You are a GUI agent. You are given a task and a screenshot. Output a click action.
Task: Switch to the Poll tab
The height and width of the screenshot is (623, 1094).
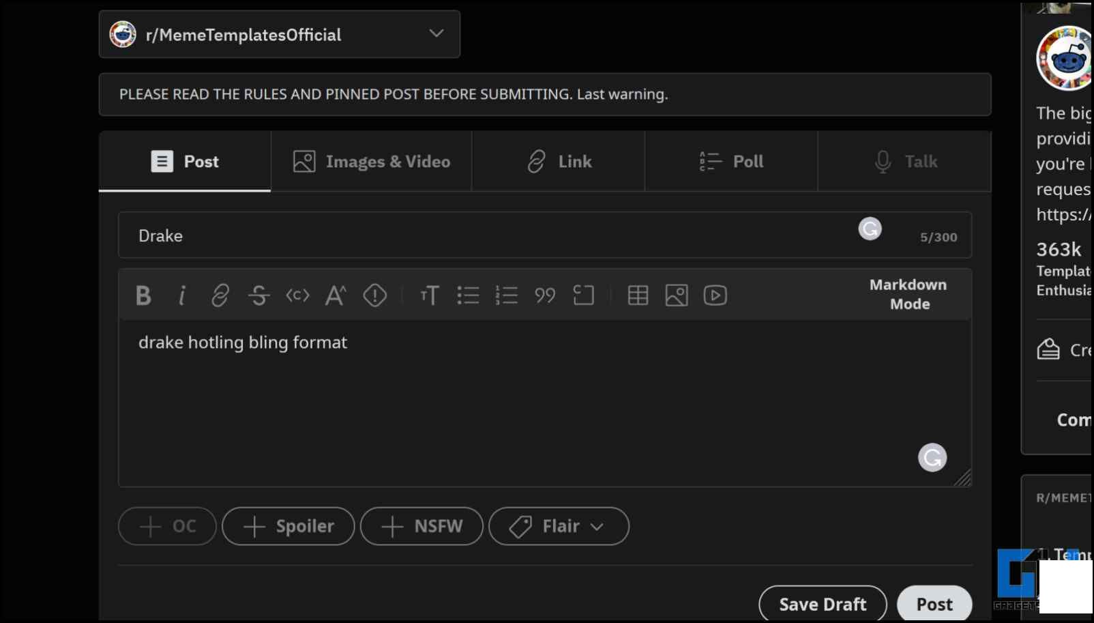pyautogui.click(x=731, y=162)
